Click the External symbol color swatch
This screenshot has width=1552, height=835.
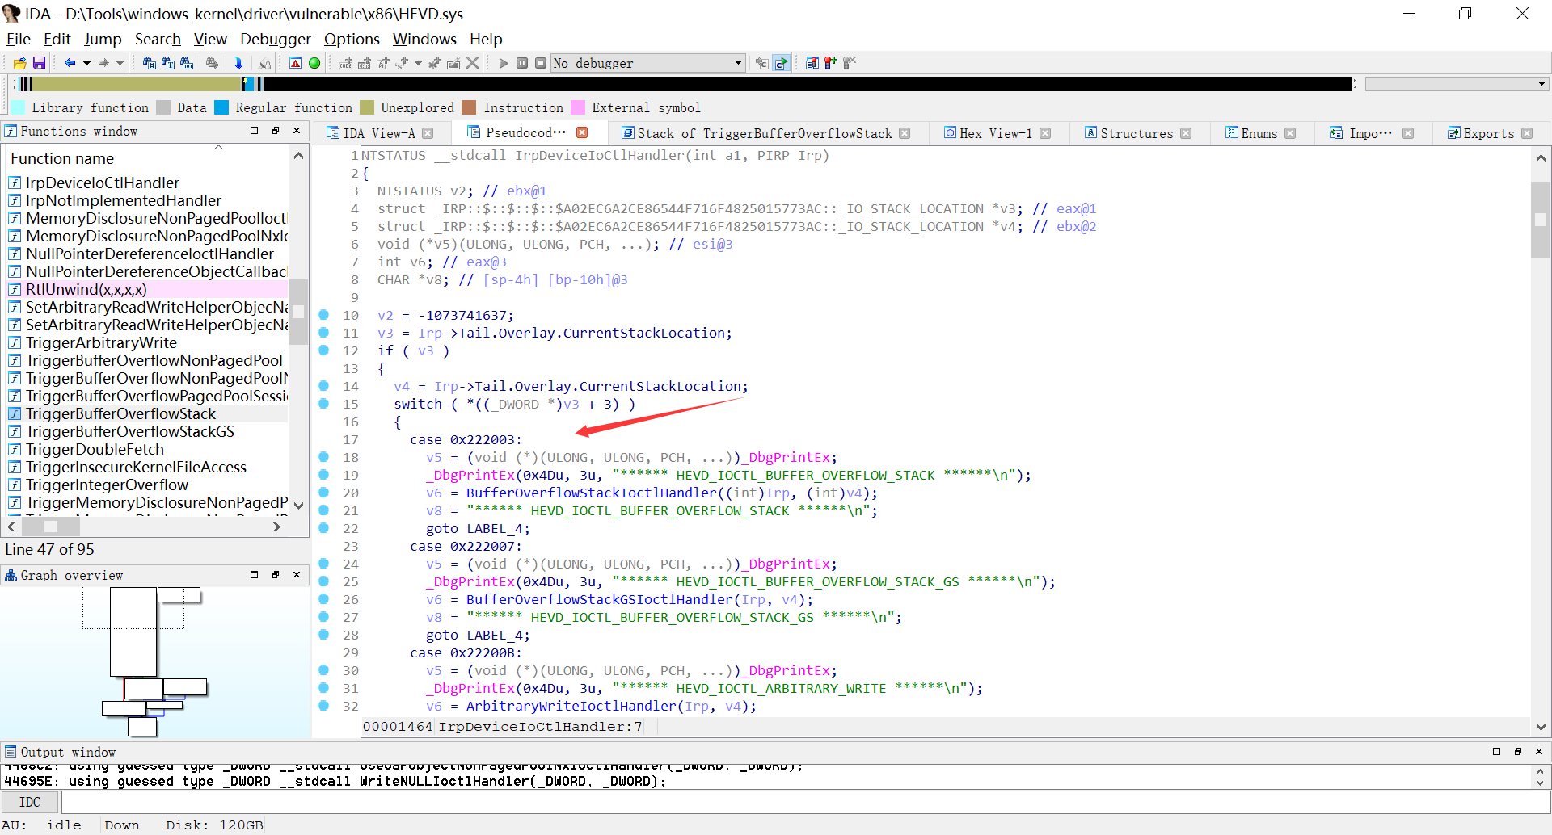[578, 107]
